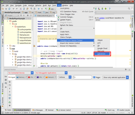Click the Help question mark icon
Image resolution: width=135 pixels, height=115 pixels.
click(x=110, y=9)
